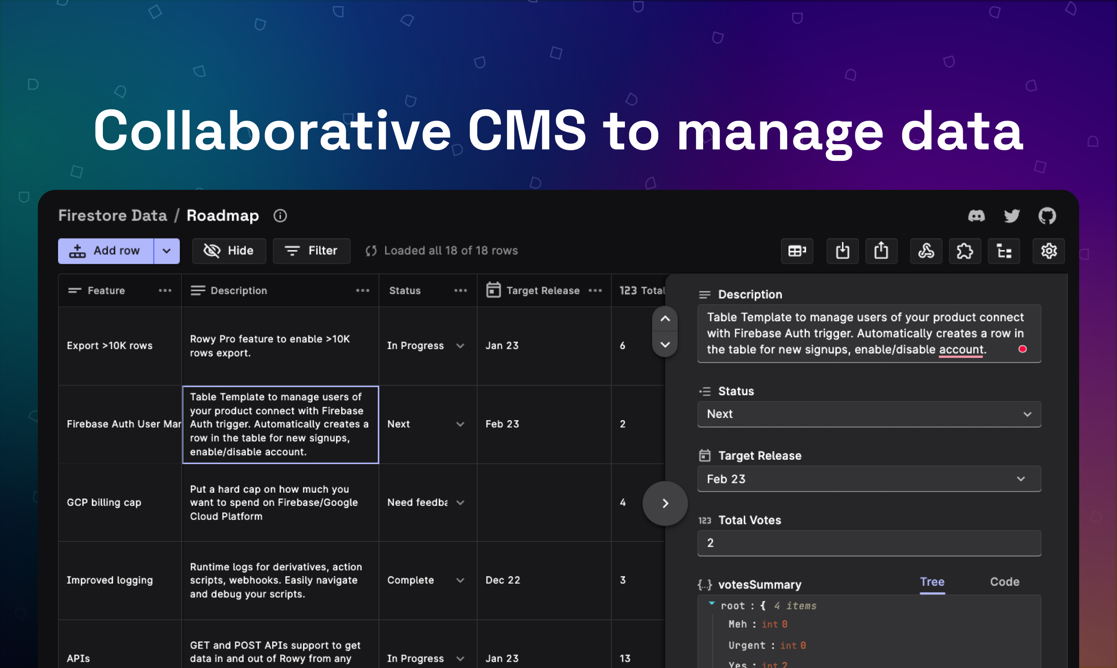Open table settings gear icon
Viewport: 1117px width, 668px height.
coord(1048,251)
